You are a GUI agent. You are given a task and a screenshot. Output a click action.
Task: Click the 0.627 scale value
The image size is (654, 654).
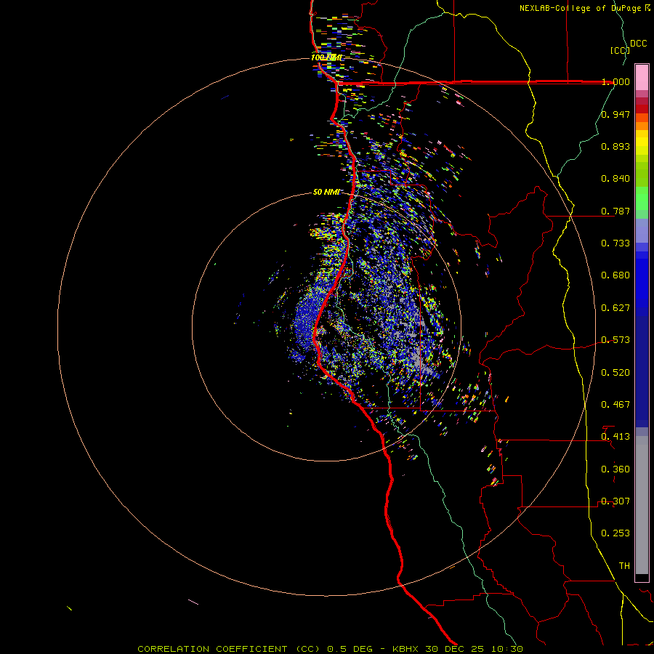[x=615, y=307]
